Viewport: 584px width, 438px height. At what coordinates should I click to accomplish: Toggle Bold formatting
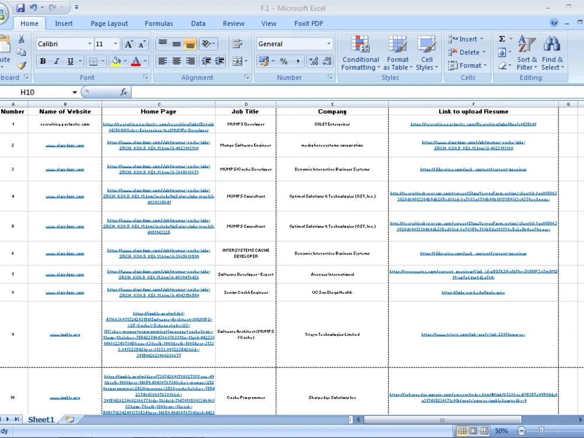(43, 61)
